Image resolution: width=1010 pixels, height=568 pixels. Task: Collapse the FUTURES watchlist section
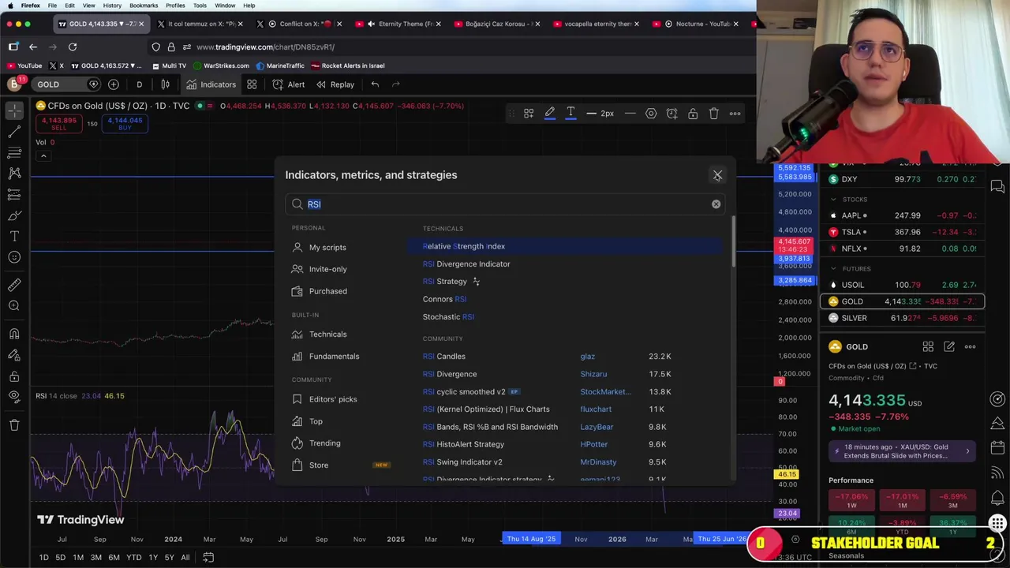coord(833,269)
